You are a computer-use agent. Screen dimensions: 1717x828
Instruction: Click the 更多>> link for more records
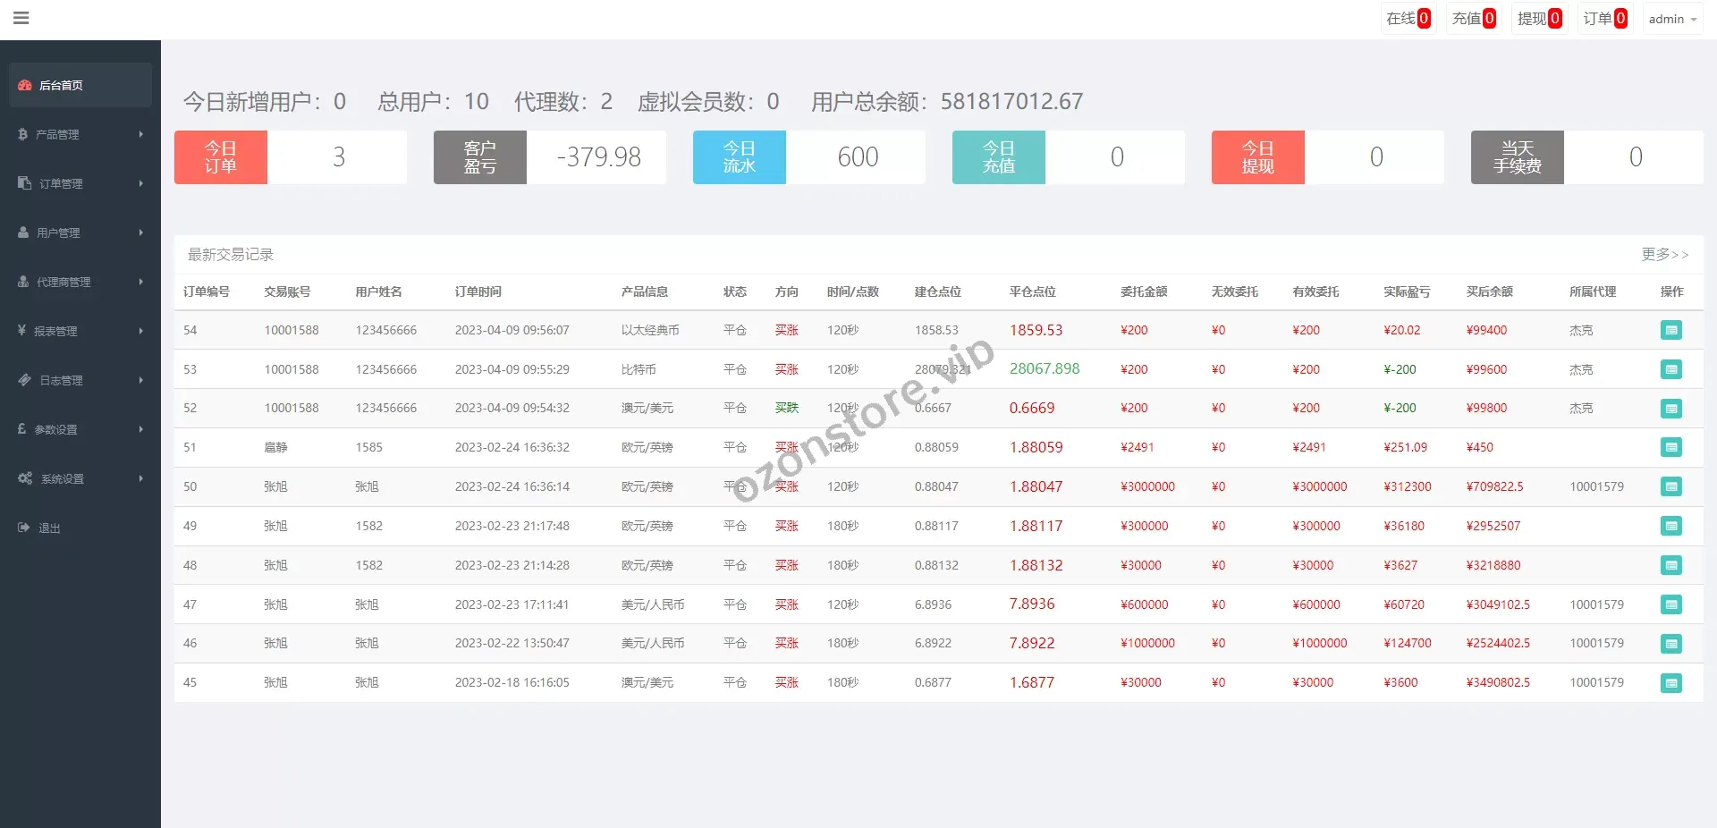(x=1664, y=255)
